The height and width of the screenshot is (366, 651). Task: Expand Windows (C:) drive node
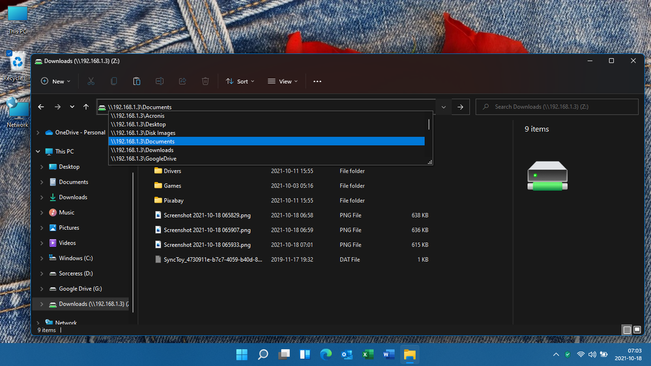(x=42, y=258)
